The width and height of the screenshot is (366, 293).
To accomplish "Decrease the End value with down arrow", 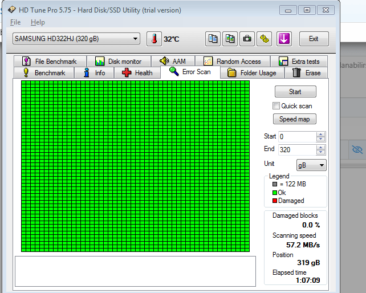I will click(x=321, y=152).
